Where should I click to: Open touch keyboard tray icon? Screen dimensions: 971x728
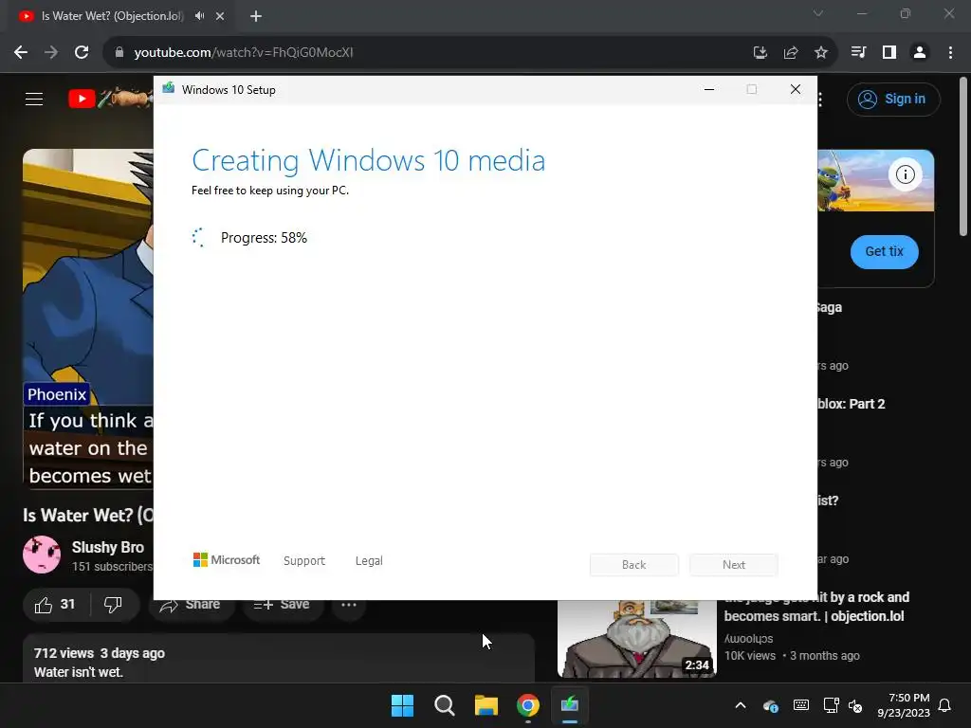pyautogui.click(x=801, y=705)
